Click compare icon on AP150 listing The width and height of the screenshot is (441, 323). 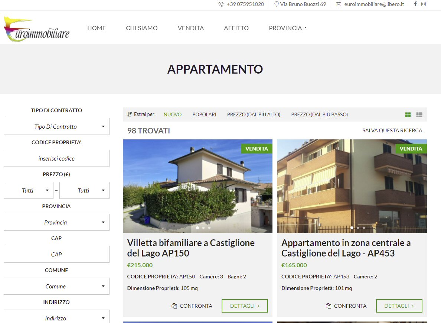tap(174, 306)
